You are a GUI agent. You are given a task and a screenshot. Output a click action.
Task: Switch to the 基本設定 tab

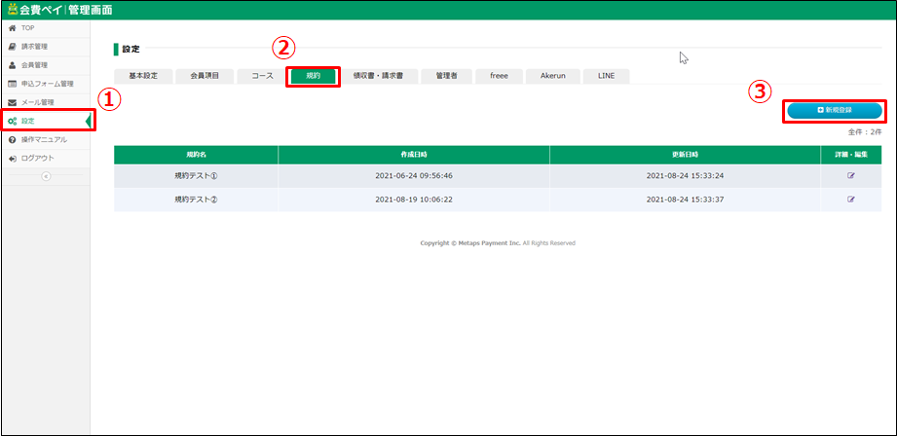pyautogui.click(x=143, y=77)
